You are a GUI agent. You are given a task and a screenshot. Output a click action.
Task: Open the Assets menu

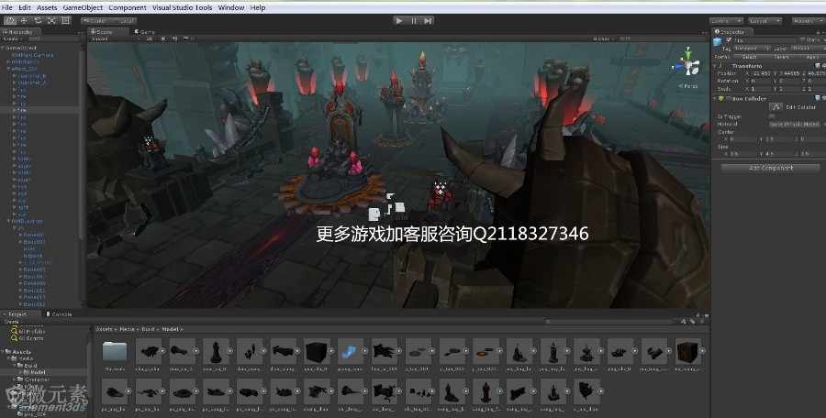point(47,7)
